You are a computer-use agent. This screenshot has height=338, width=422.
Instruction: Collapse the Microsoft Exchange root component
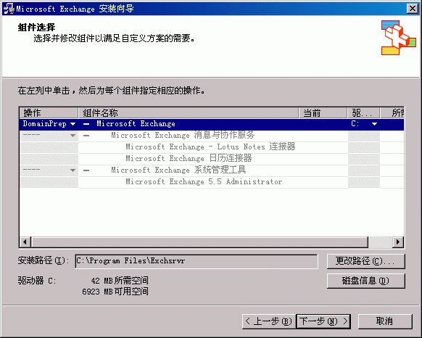click(86, 124)
